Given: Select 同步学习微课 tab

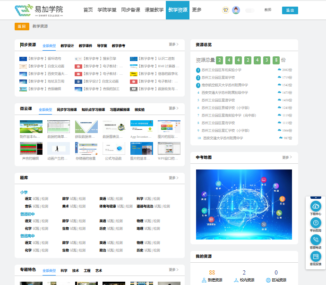Looking at the screenshot, I should pos(67,109).
